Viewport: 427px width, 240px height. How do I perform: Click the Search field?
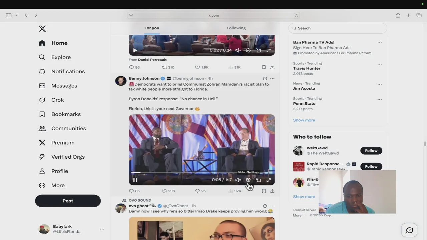338,28
